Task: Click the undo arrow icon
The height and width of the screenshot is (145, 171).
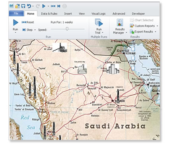Action: tap(29, 6)
